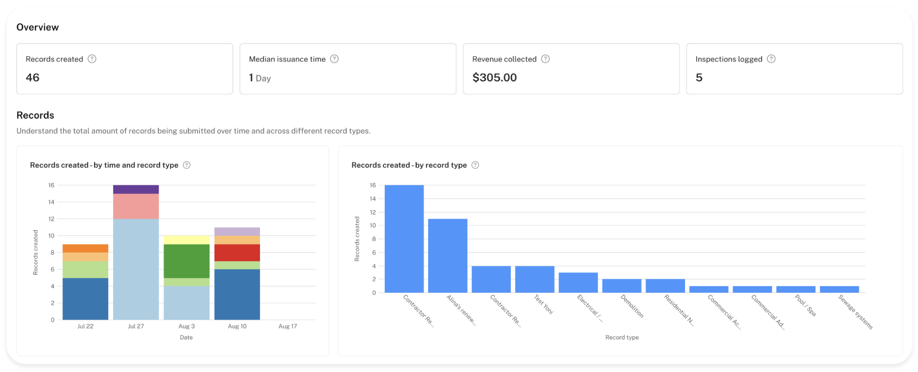Click the Sewage systems bar

point(839,289)
